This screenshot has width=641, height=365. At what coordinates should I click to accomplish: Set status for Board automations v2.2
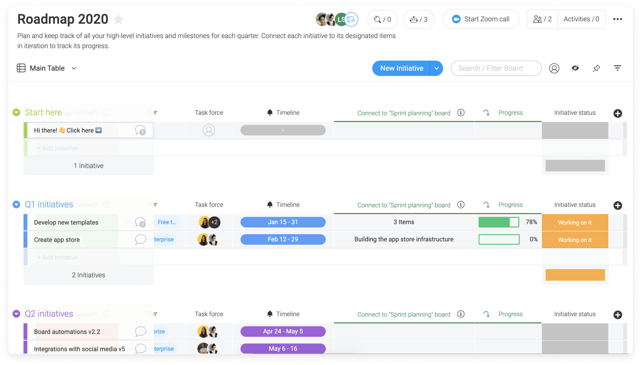[575, 332]
